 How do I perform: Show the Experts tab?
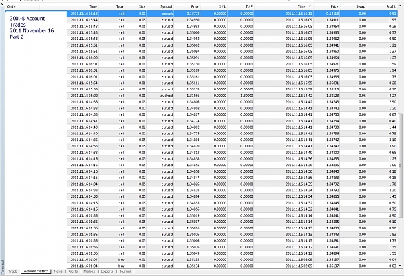[x=107, y=271]
